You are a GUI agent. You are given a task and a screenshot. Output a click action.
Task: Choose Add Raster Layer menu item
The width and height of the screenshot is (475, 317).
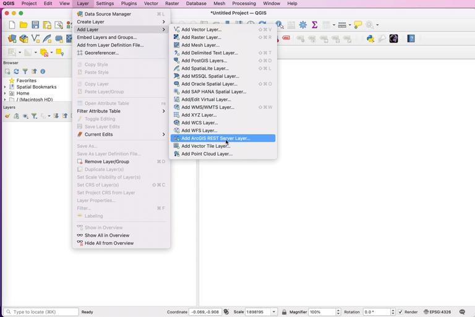click(223, 37)
